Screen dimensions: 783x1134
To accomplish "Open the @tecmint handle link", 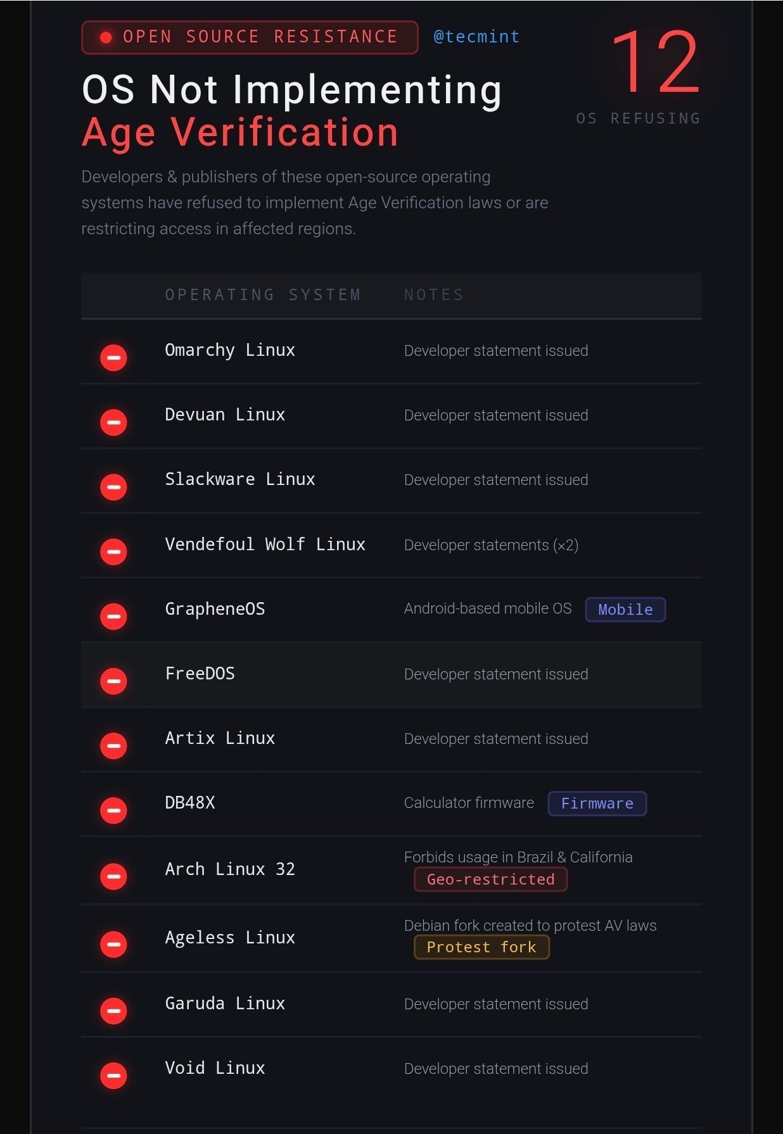I will click(x=476, y=37).
